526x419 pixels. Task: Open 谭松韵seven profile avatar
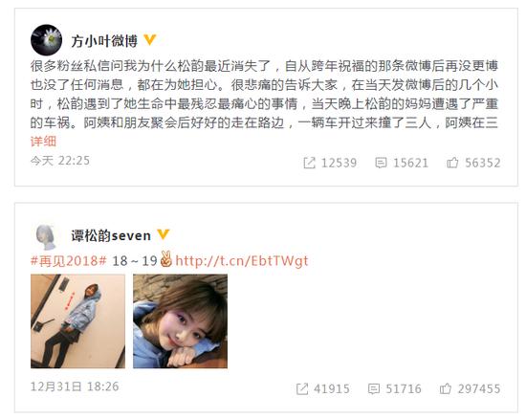46,237
